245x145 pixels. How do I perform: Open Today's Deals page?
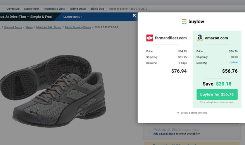pos(78,9)
